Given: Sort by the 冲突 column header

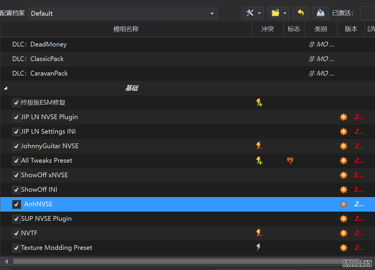Looking at the screenshot, I should point(267,29).
